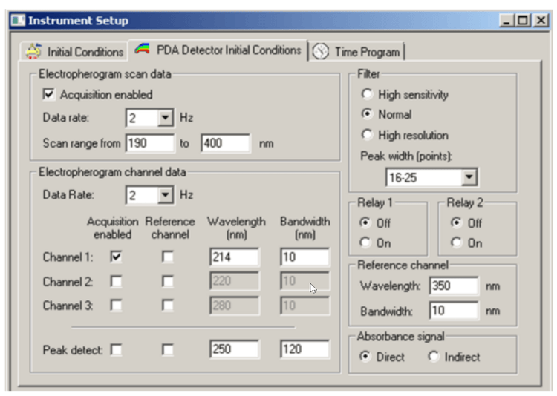Enable the Peak detect checkbox

tap(117, 349)
